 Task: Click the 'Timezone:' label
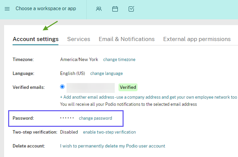point(23,60)
